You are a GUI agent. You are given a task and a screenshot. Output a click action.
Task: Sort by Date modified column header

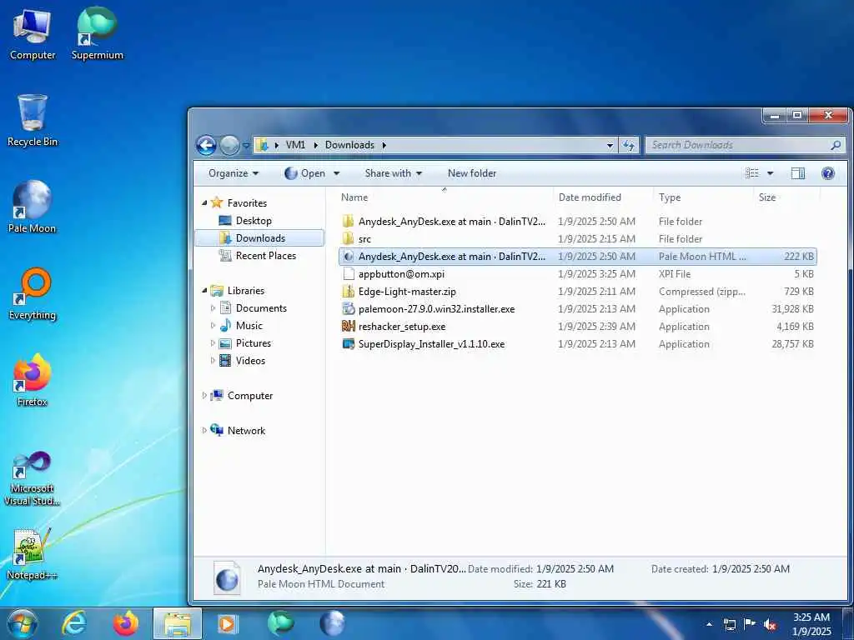coord(603,197)
